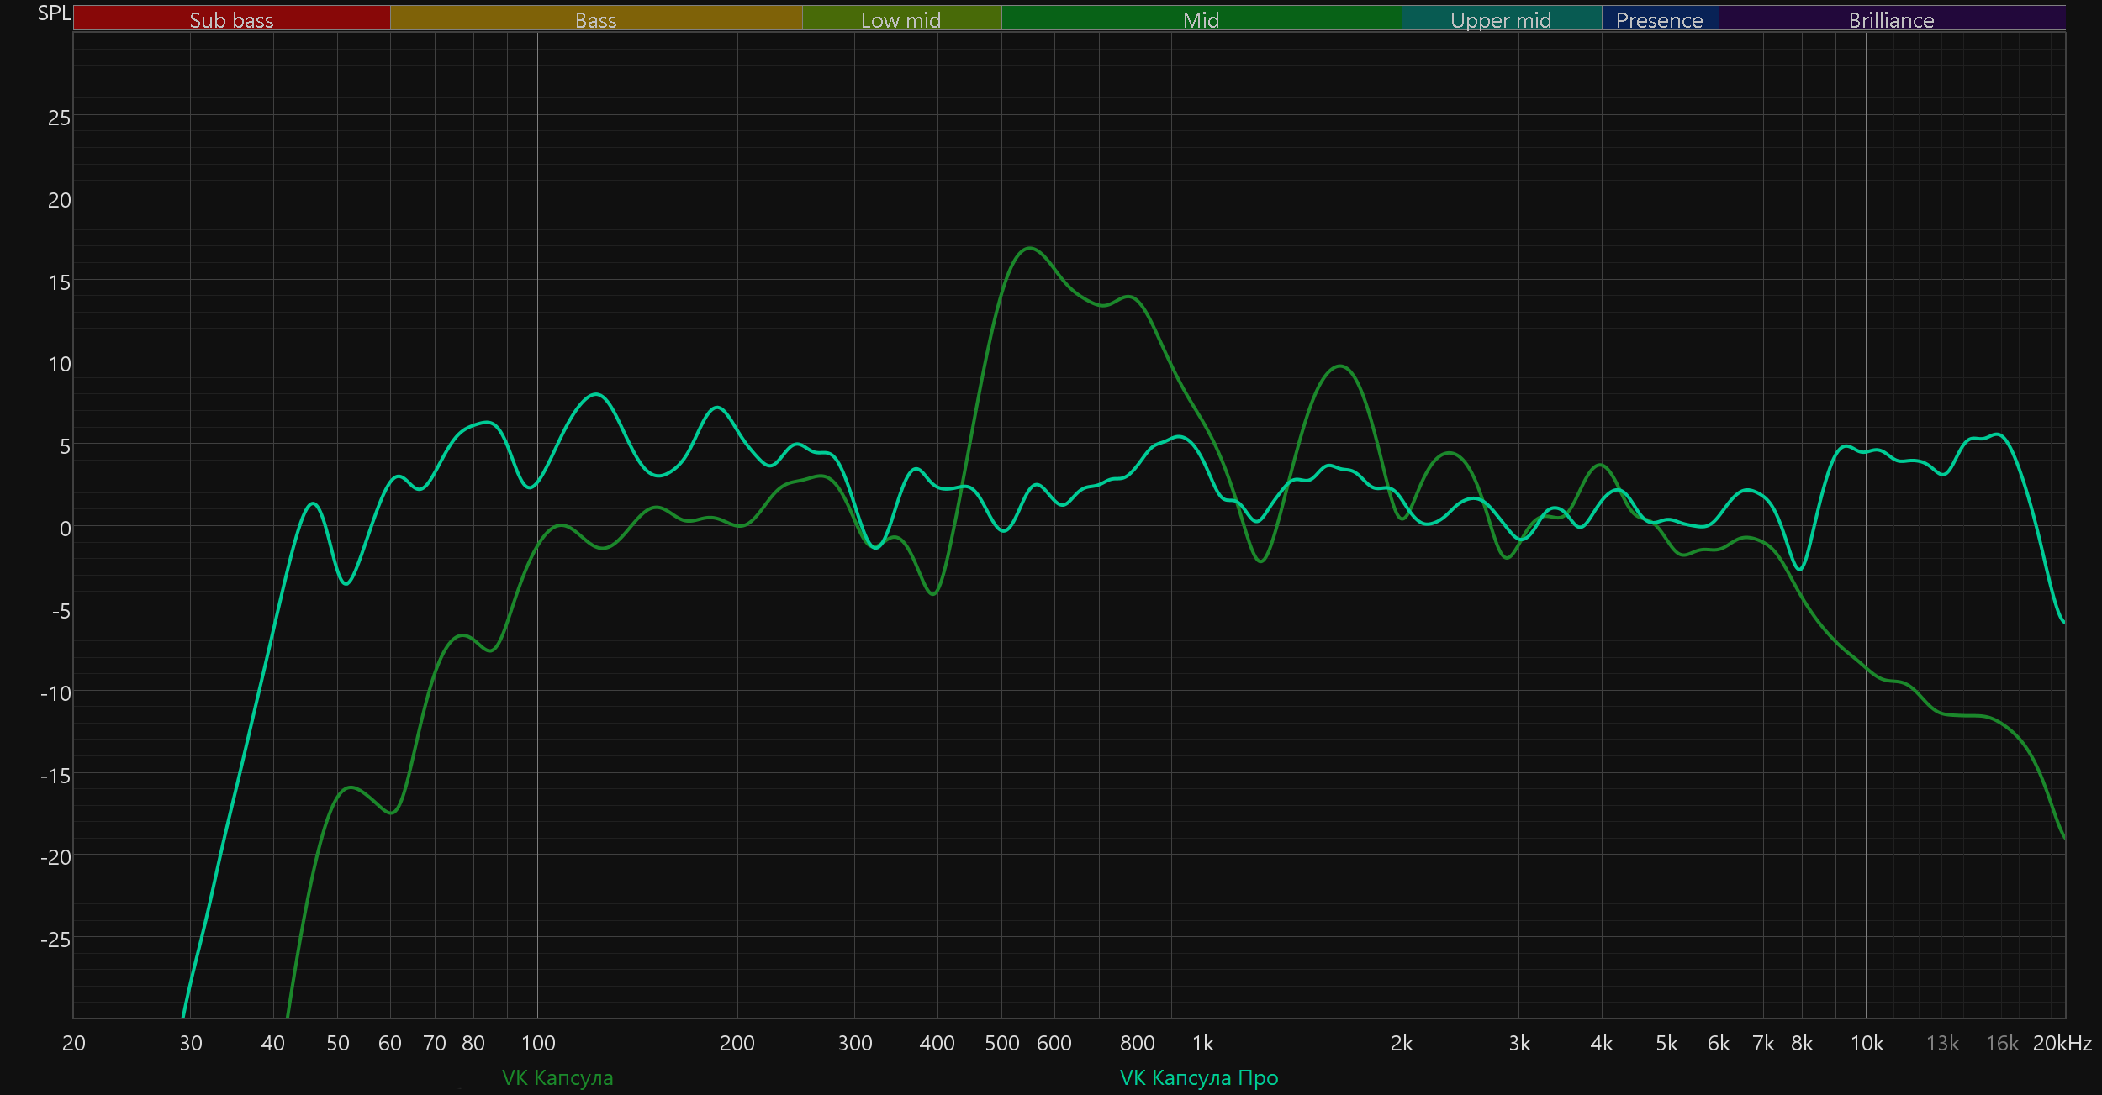Toggle the VK Капсула legend entry
The width and height of the screenshot is (2102, 1095).
(x=557, y=1077)
